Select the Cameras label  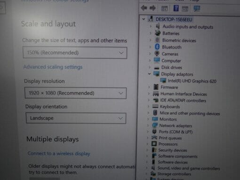click(170, 54)
